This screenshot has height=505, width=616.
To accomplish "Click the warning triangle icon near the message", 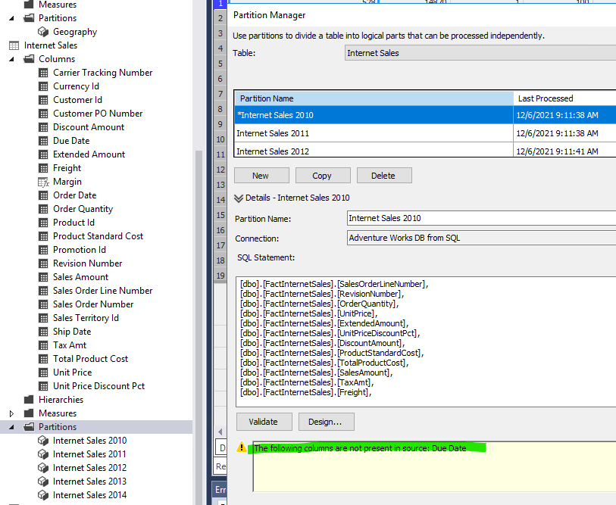I will click(241, 447).
